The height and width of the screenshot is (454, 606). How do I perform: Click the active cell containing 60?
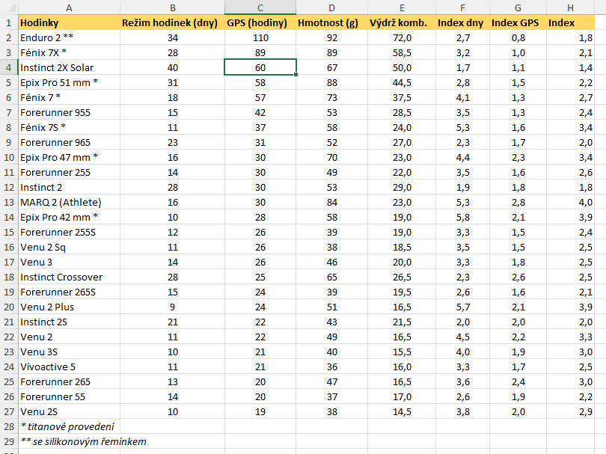[260, 67]
